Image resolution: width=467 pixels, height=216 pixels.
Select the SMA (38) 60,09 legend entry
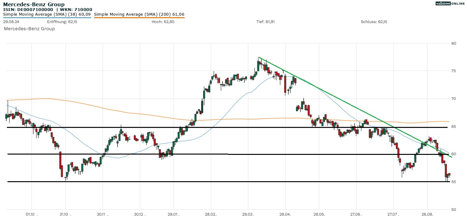[x=47, y=14]
